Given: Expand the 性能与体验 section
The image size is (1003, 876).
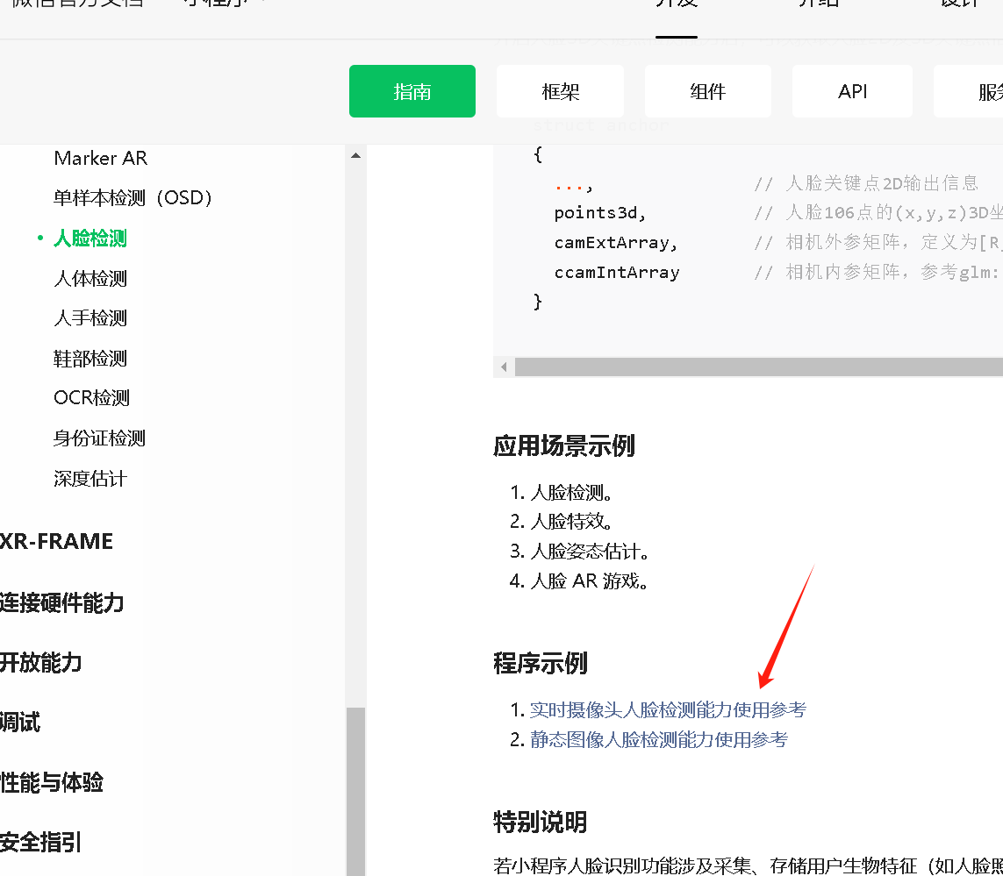Looking at the screenshot, I should coord(51,782).
